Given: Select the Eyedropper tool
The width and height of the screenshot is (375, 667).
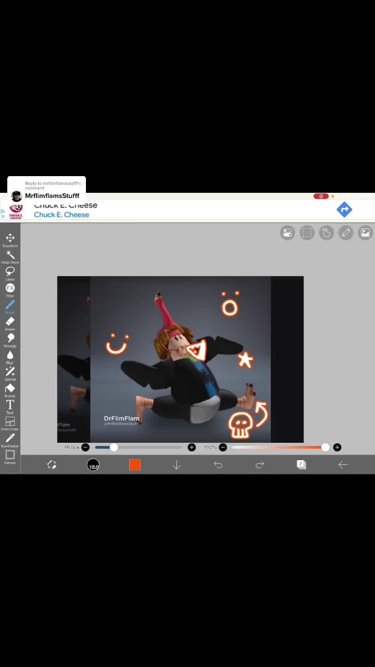Looking at the screenshot, I should [x=10, y=440].
